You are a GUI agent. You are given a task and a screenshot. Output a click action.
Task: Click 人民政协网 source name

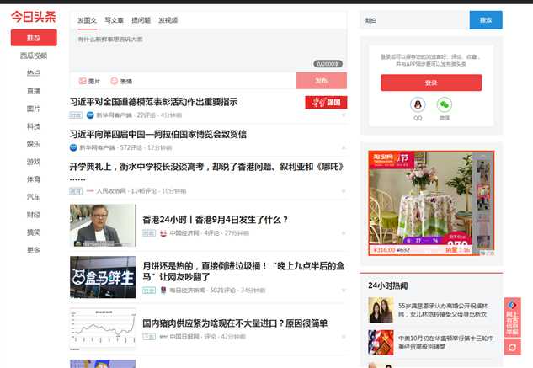[111, 191]
